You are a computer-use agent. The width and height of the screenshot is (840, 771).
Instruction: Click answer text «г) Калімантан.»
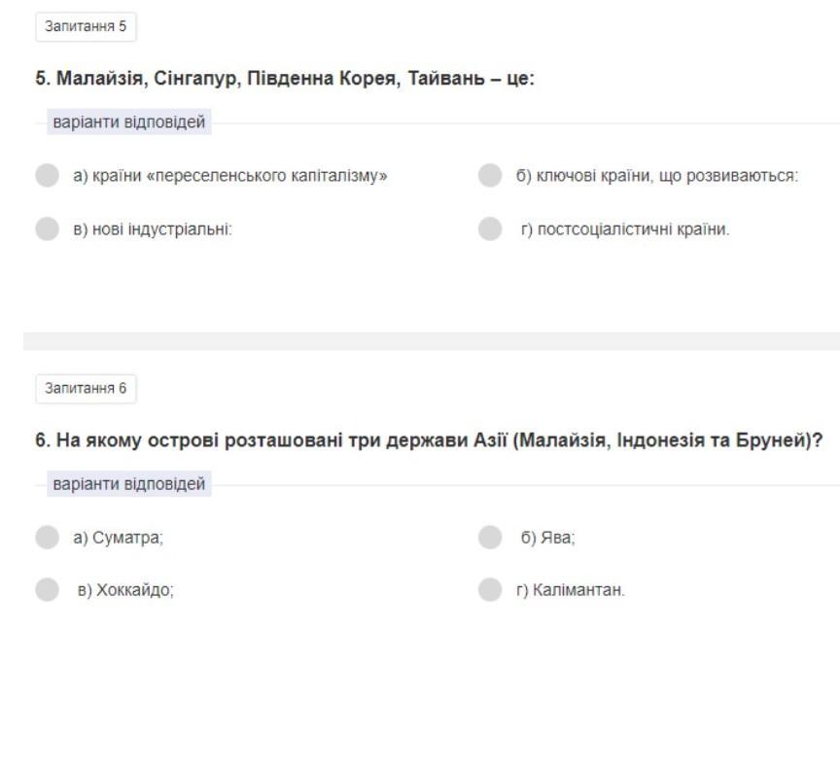[x=570, y=591]
